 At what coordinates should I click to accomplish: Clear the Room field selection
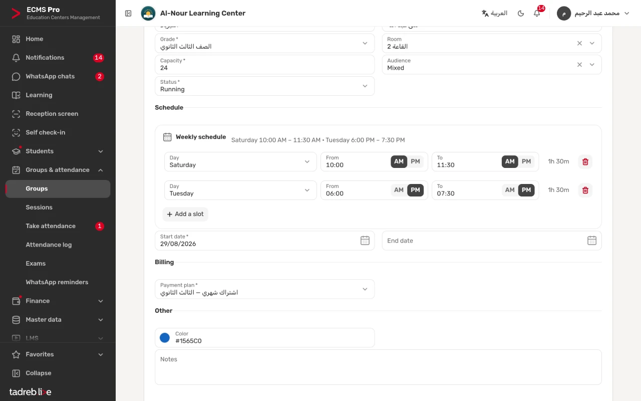point(579,43)
